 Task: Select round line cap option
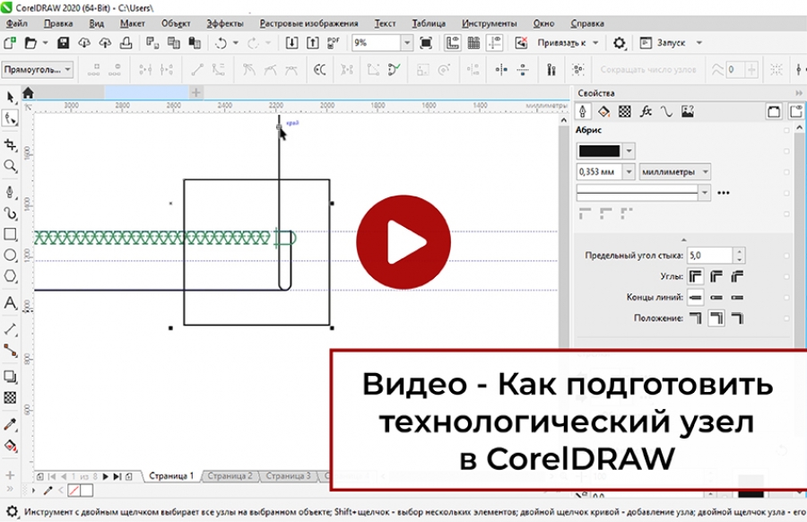click(716, 297)
